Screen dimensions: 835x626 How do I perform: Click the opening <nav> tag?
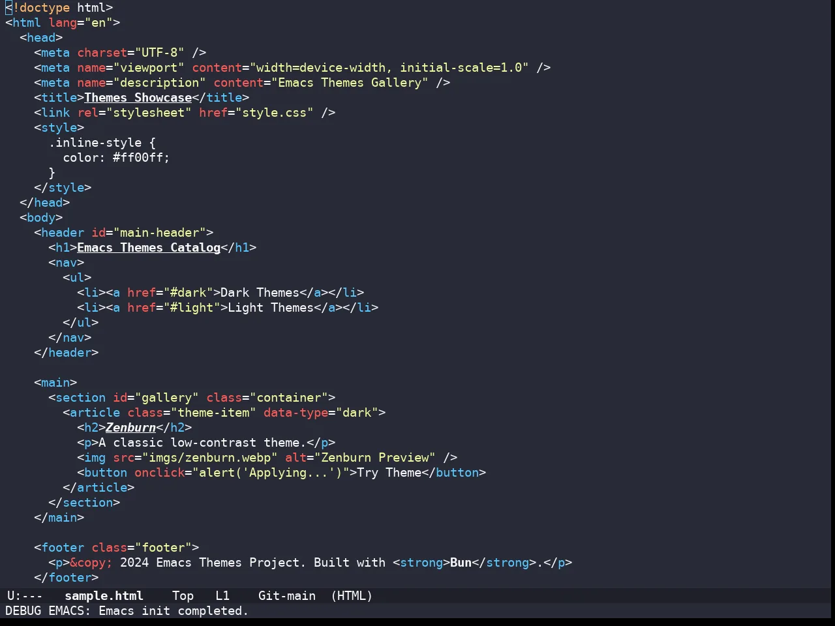(66, 263)
